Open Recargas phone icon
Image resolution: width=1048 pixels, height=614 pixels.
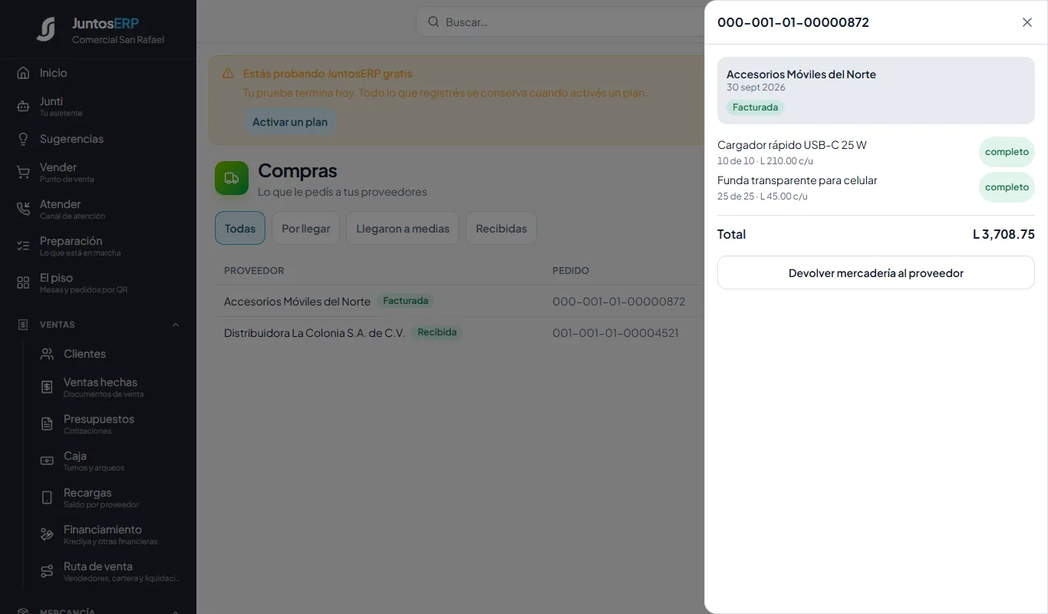(x=47, y=497)
